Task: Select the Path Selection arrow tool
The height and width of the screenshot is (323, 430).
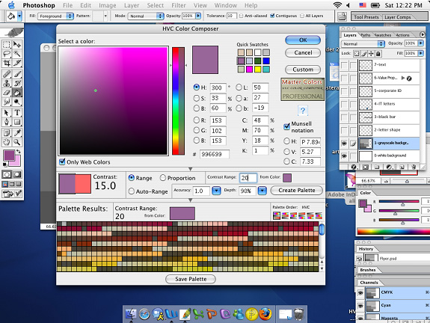Action: coord(7,113)
